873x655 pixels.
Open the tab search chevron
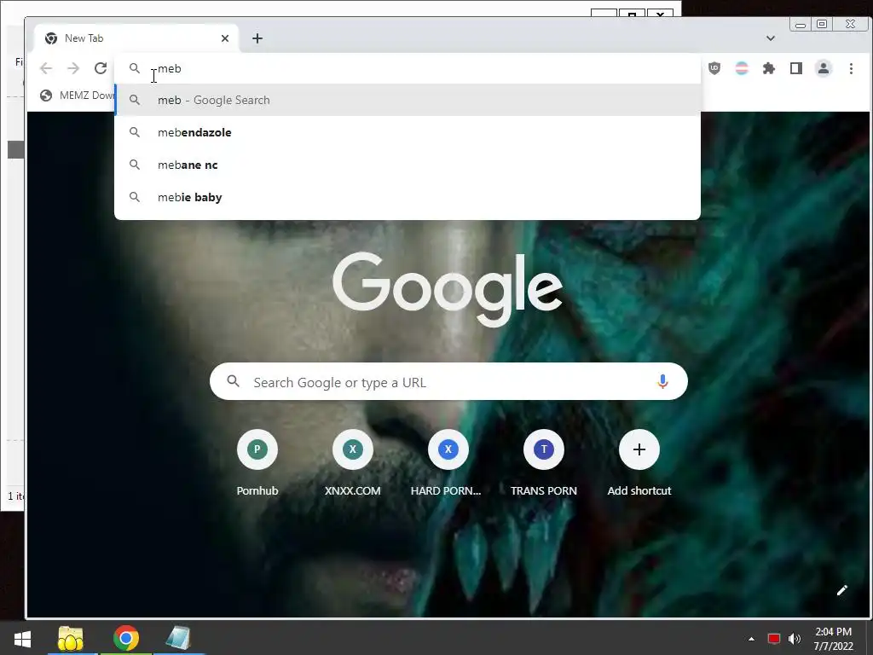(771, 38)
